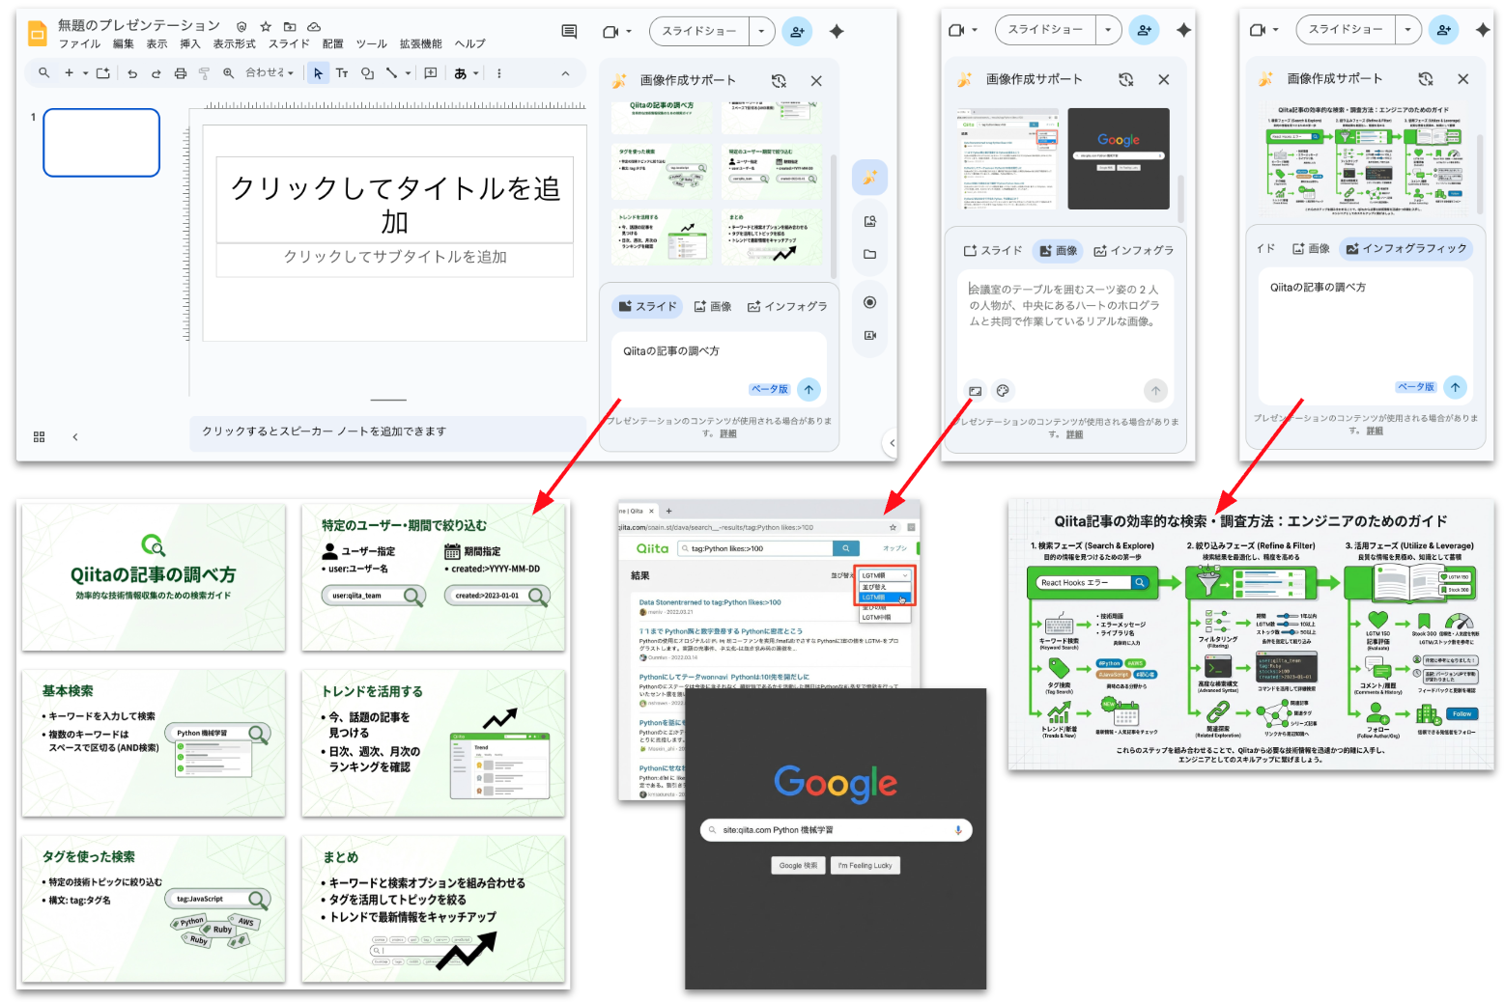
Task: Undo the last action
Action: pos(132,72)
